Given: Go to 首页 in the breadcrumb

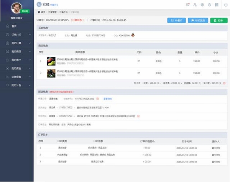Looking at the screenshot, I should tap(43, 12).
